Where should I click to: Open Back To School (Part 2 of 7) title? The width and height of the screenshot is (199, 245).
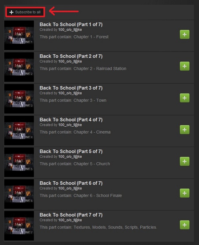71,56
